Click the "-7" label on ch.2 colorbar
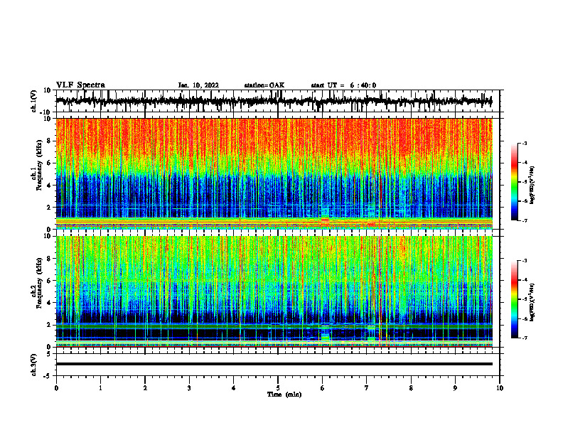The image size is (563, 435). pyautogui.click(x=524, y=338)
